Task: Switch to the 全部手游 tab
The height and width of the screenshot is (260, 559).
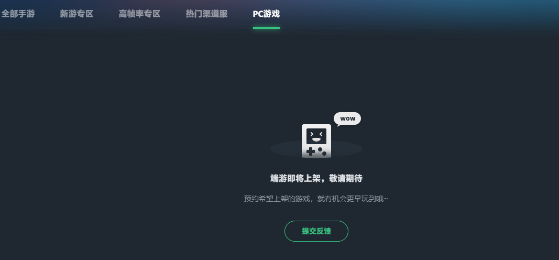Action: click(x=18, y=14)
